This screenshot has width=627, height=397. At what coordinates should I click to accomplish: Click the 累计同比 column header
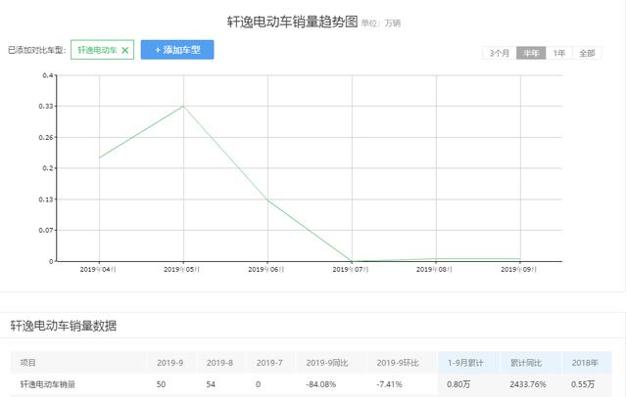(526, 363)
